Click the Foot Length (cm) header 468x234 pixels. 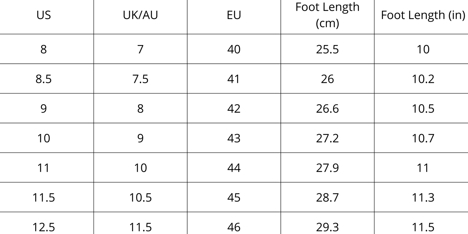point(327,15)
